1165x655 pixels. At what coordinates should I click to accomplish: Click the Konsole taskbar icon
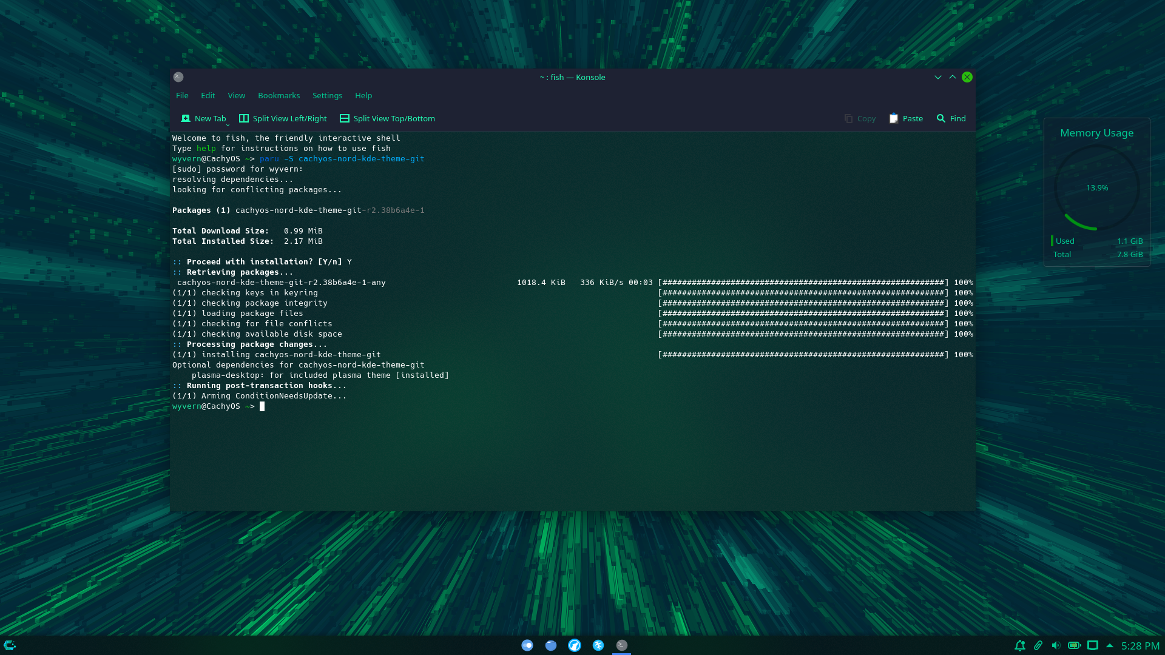point(621,645)
